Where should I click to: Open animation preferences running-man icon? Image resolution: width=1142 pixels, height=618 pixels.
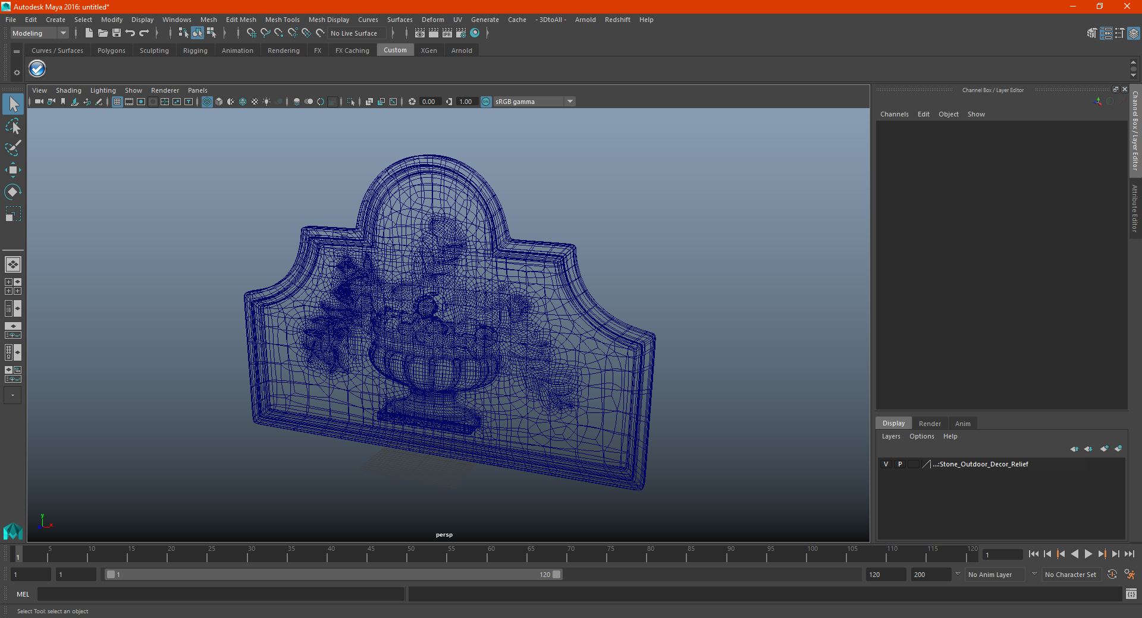[1130, 574]
